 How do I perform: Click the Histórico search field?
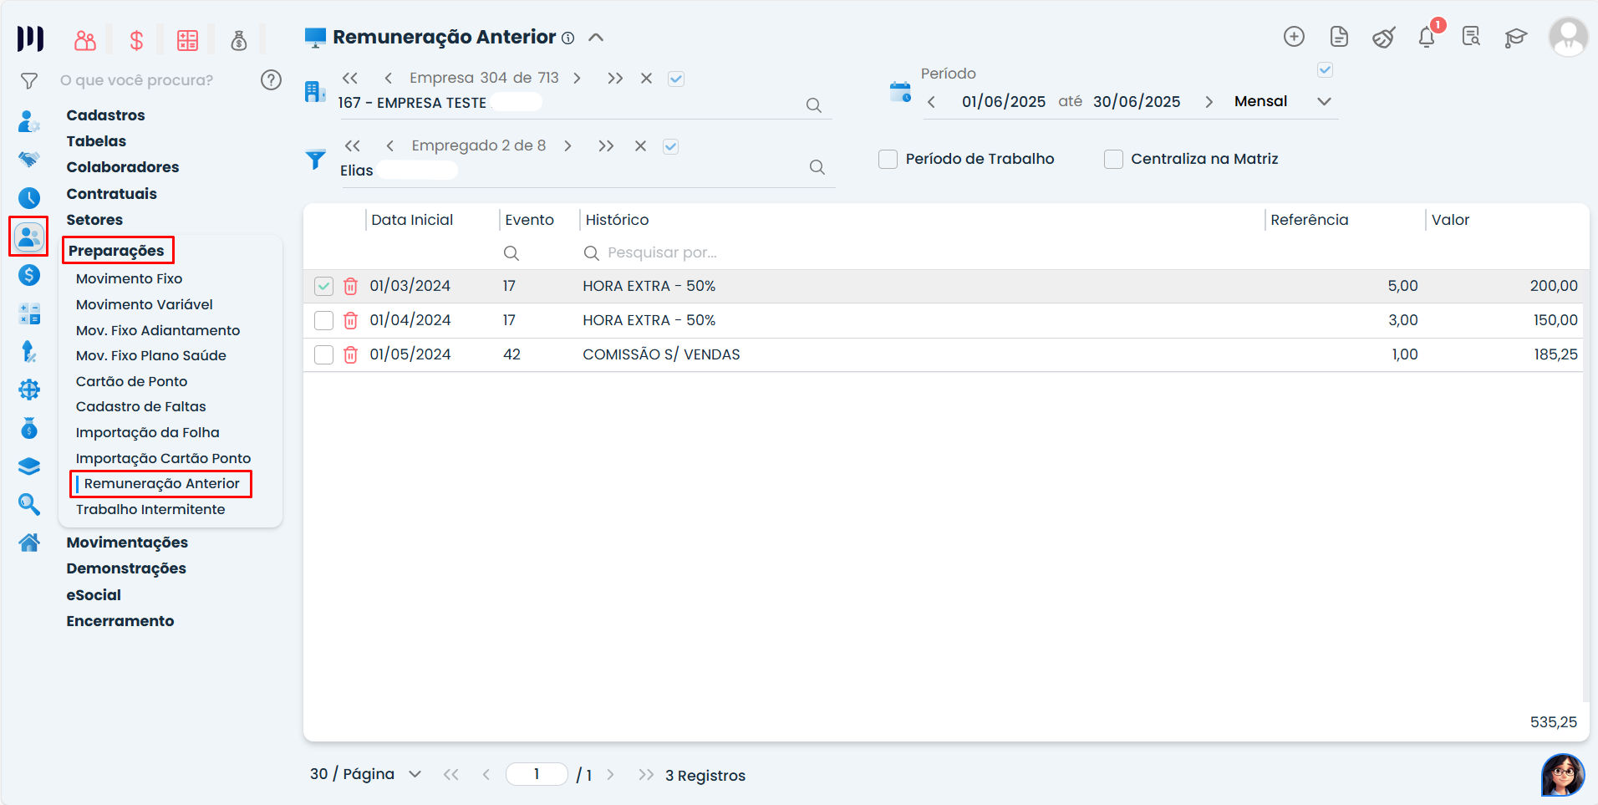tap(662, 252)
